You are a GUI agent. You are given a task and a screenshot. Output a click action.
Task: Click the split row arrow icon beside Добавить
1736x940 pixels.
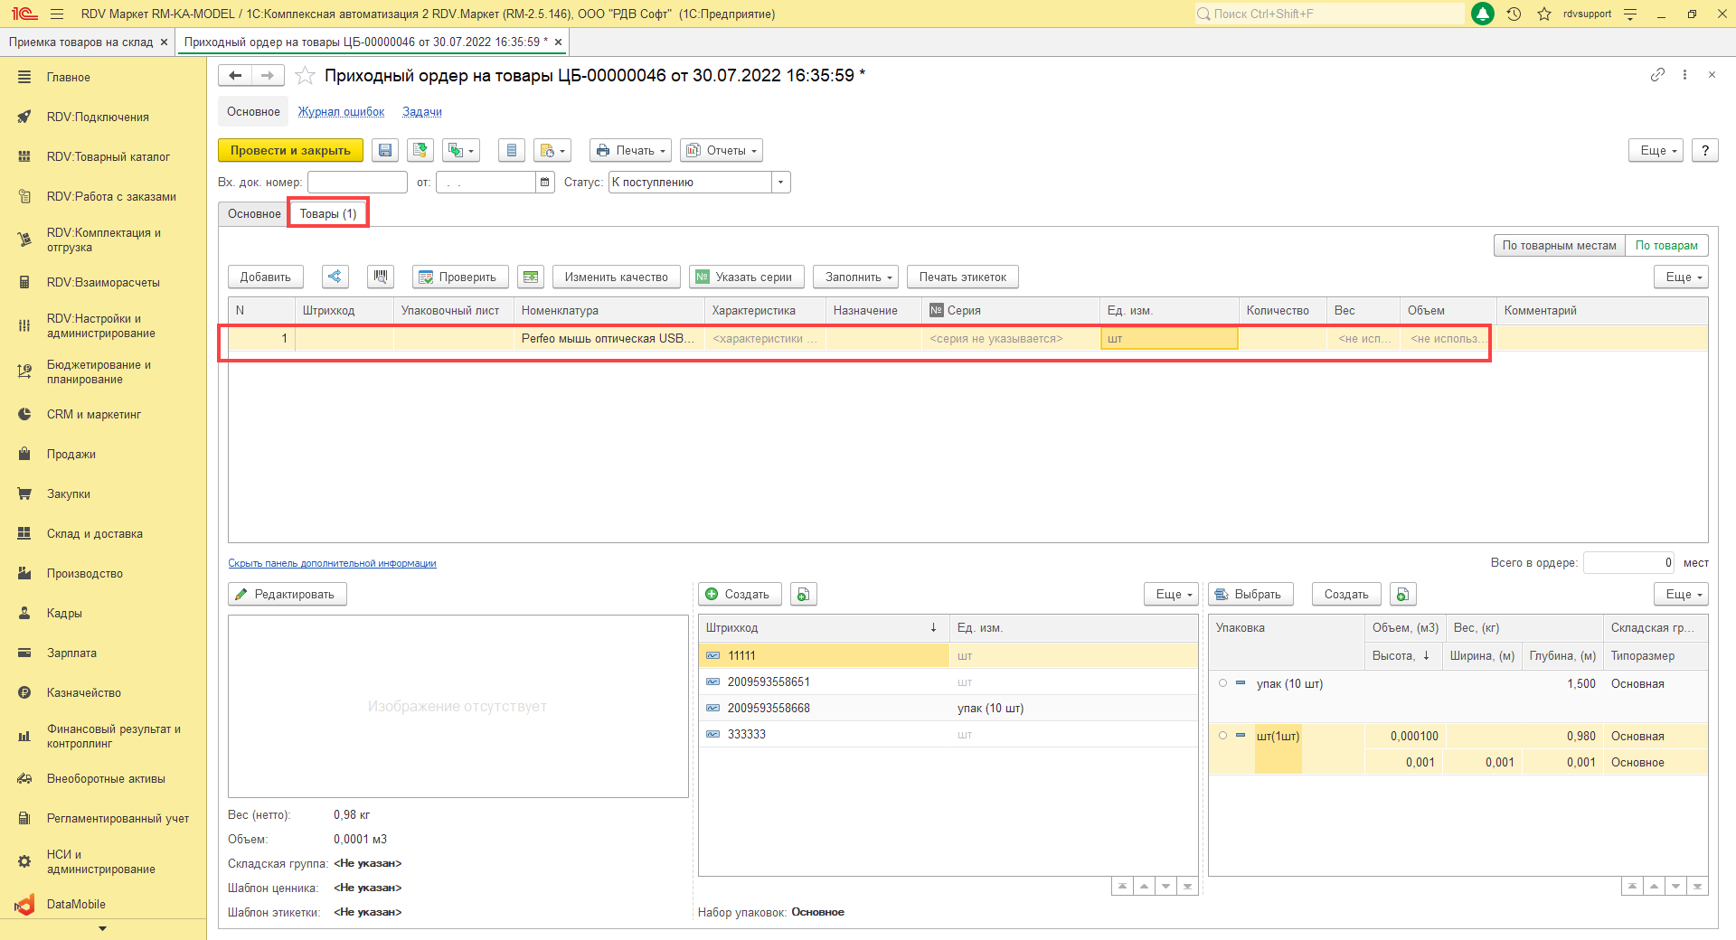point(335,277)
